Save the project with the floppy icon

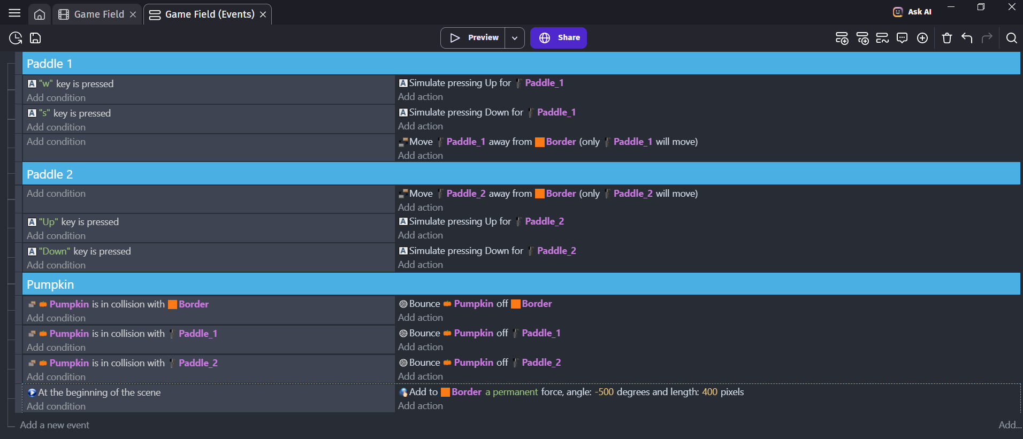pos(35,38)
